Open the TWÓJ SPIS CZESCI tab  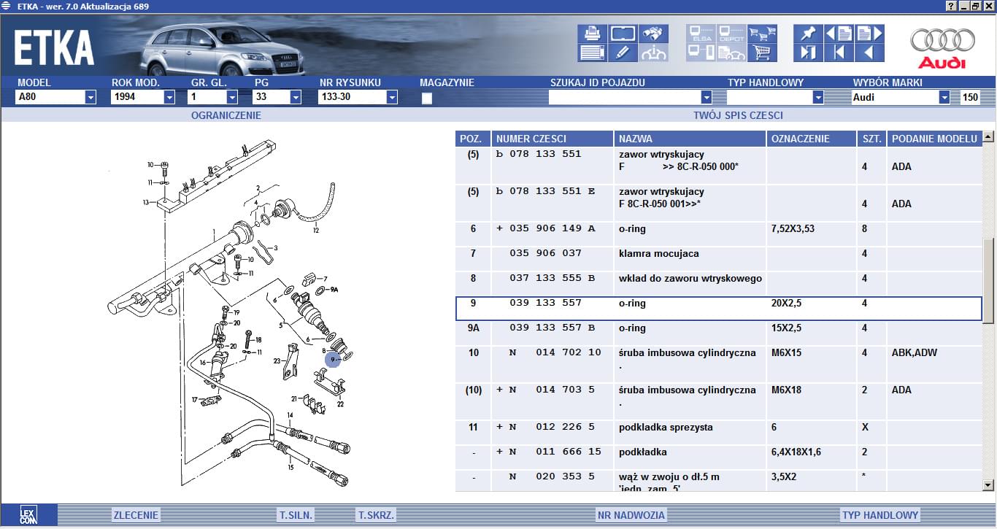coord(738,115)
